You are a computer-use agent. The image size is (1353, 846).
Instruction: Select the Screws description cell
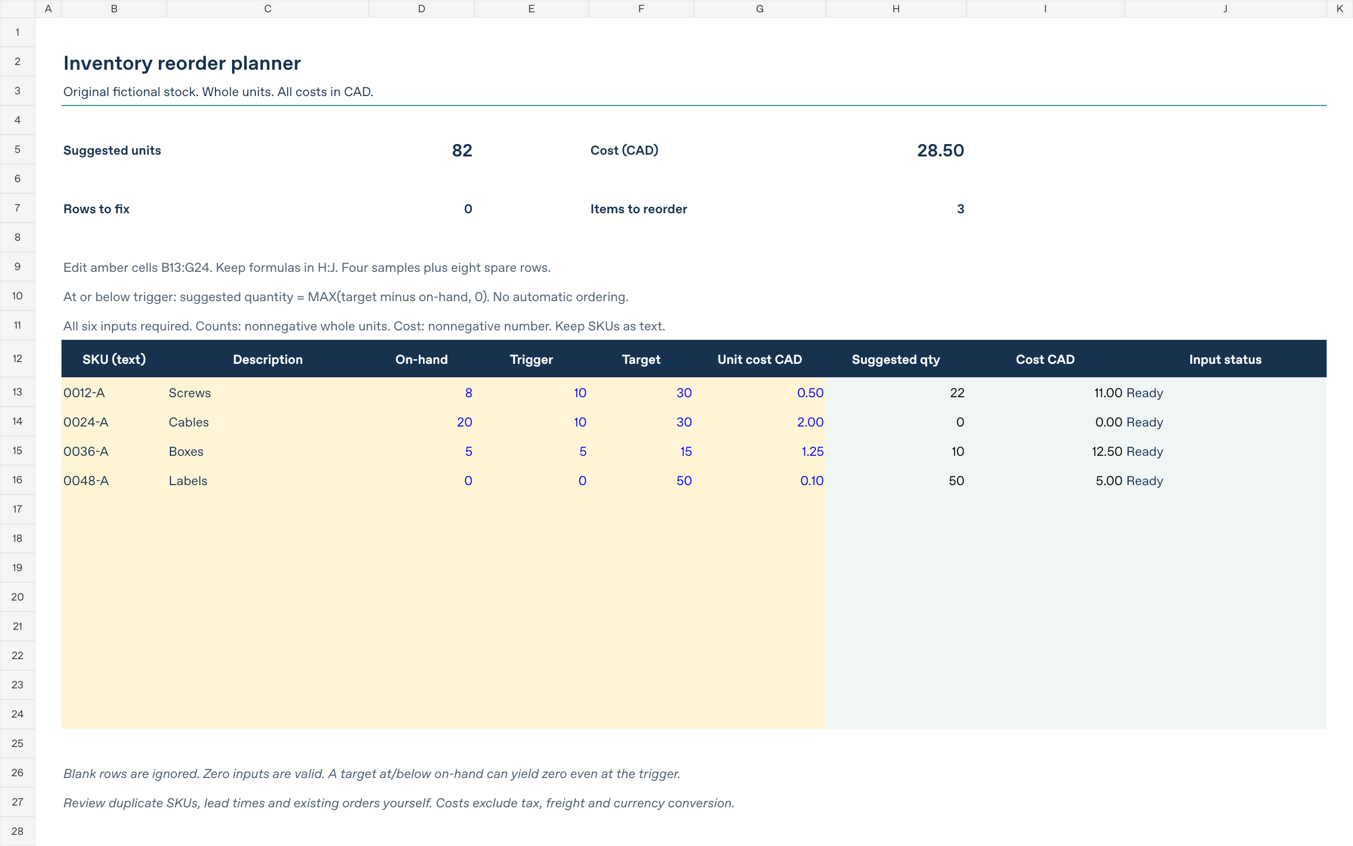[x=268, y=393]
